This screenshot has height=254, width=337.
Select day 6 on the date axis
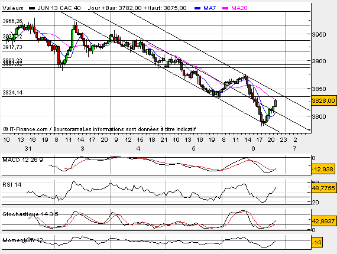click(x=253, y=149)
